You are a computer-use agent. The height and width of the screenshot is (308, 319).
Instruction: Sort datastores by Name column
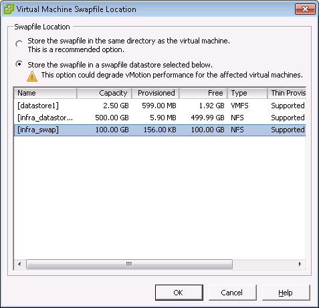click(x=45, y=93)
